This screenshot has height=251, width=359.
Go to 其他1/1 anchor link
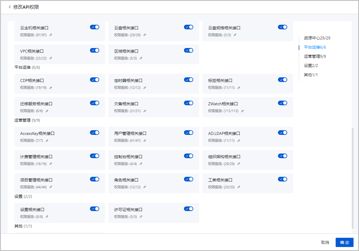pyautogui.click(x=311, y=75)
